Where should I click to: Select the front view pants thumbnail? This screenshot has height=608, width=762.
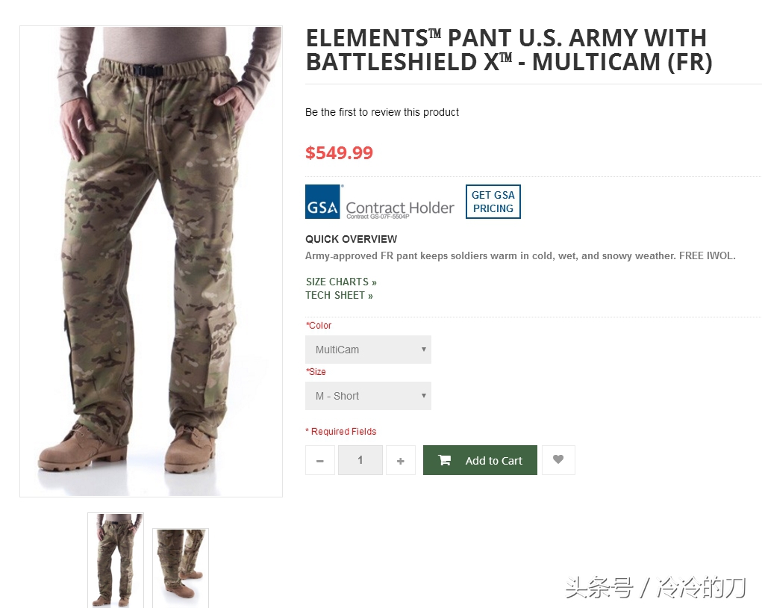[116, 560]
